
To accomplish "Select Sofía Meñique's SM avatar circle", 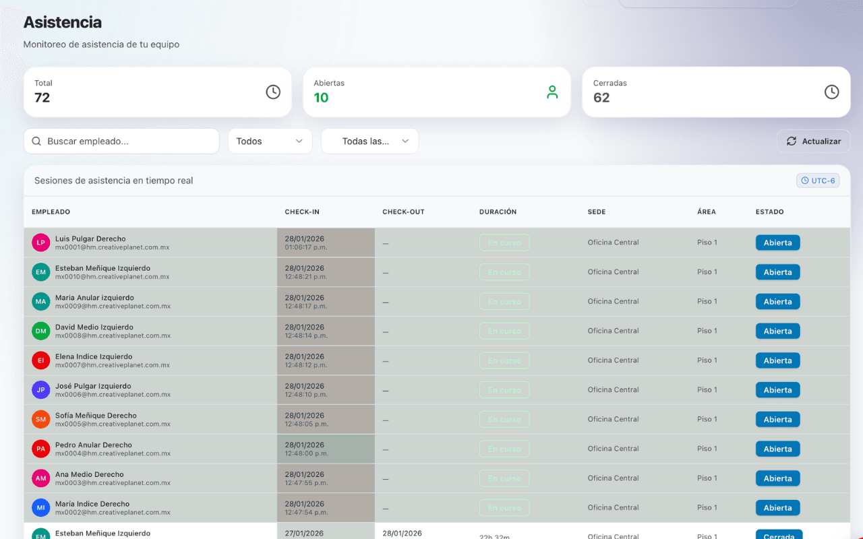I will tap(40, 419).
